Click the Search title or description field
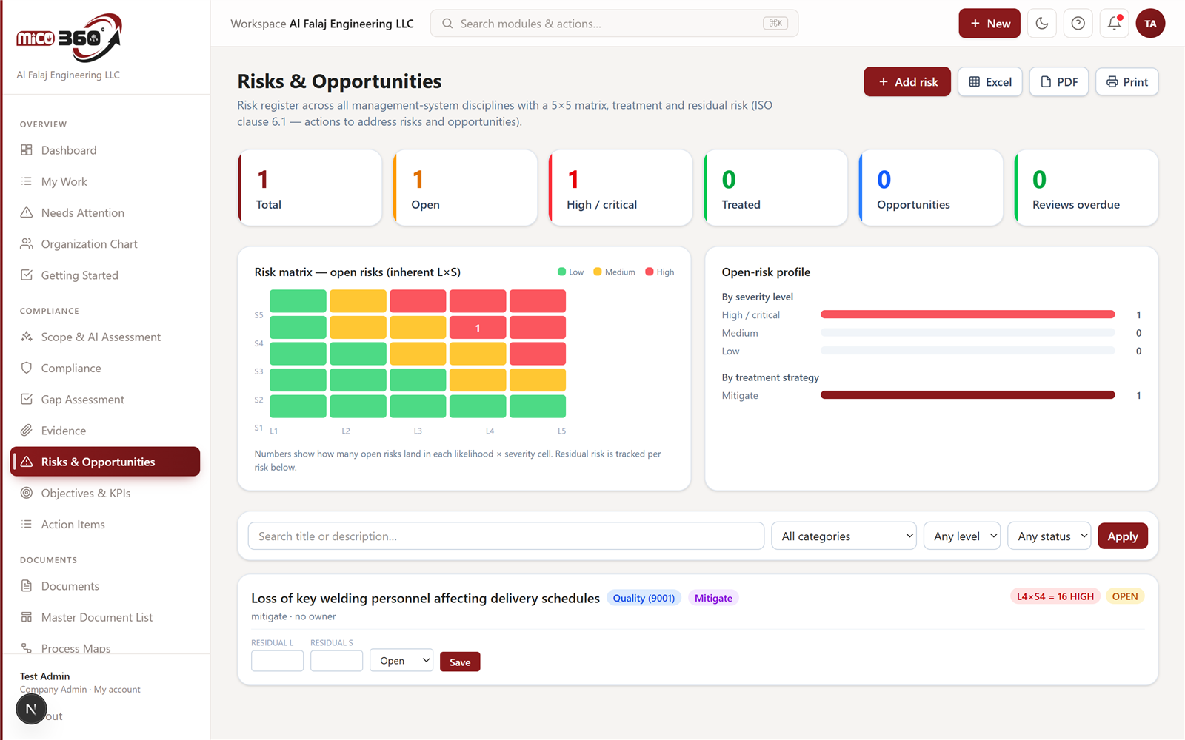Screen dimensions: 1185x740 pos(506,536)
